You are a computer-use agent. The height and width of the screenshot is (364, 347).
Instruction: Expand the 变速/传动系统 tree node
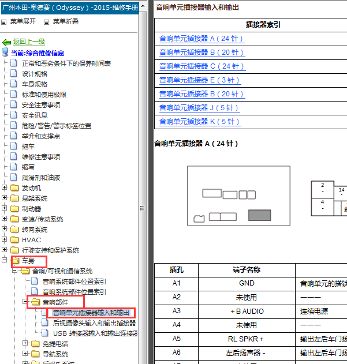click(4, 218)
